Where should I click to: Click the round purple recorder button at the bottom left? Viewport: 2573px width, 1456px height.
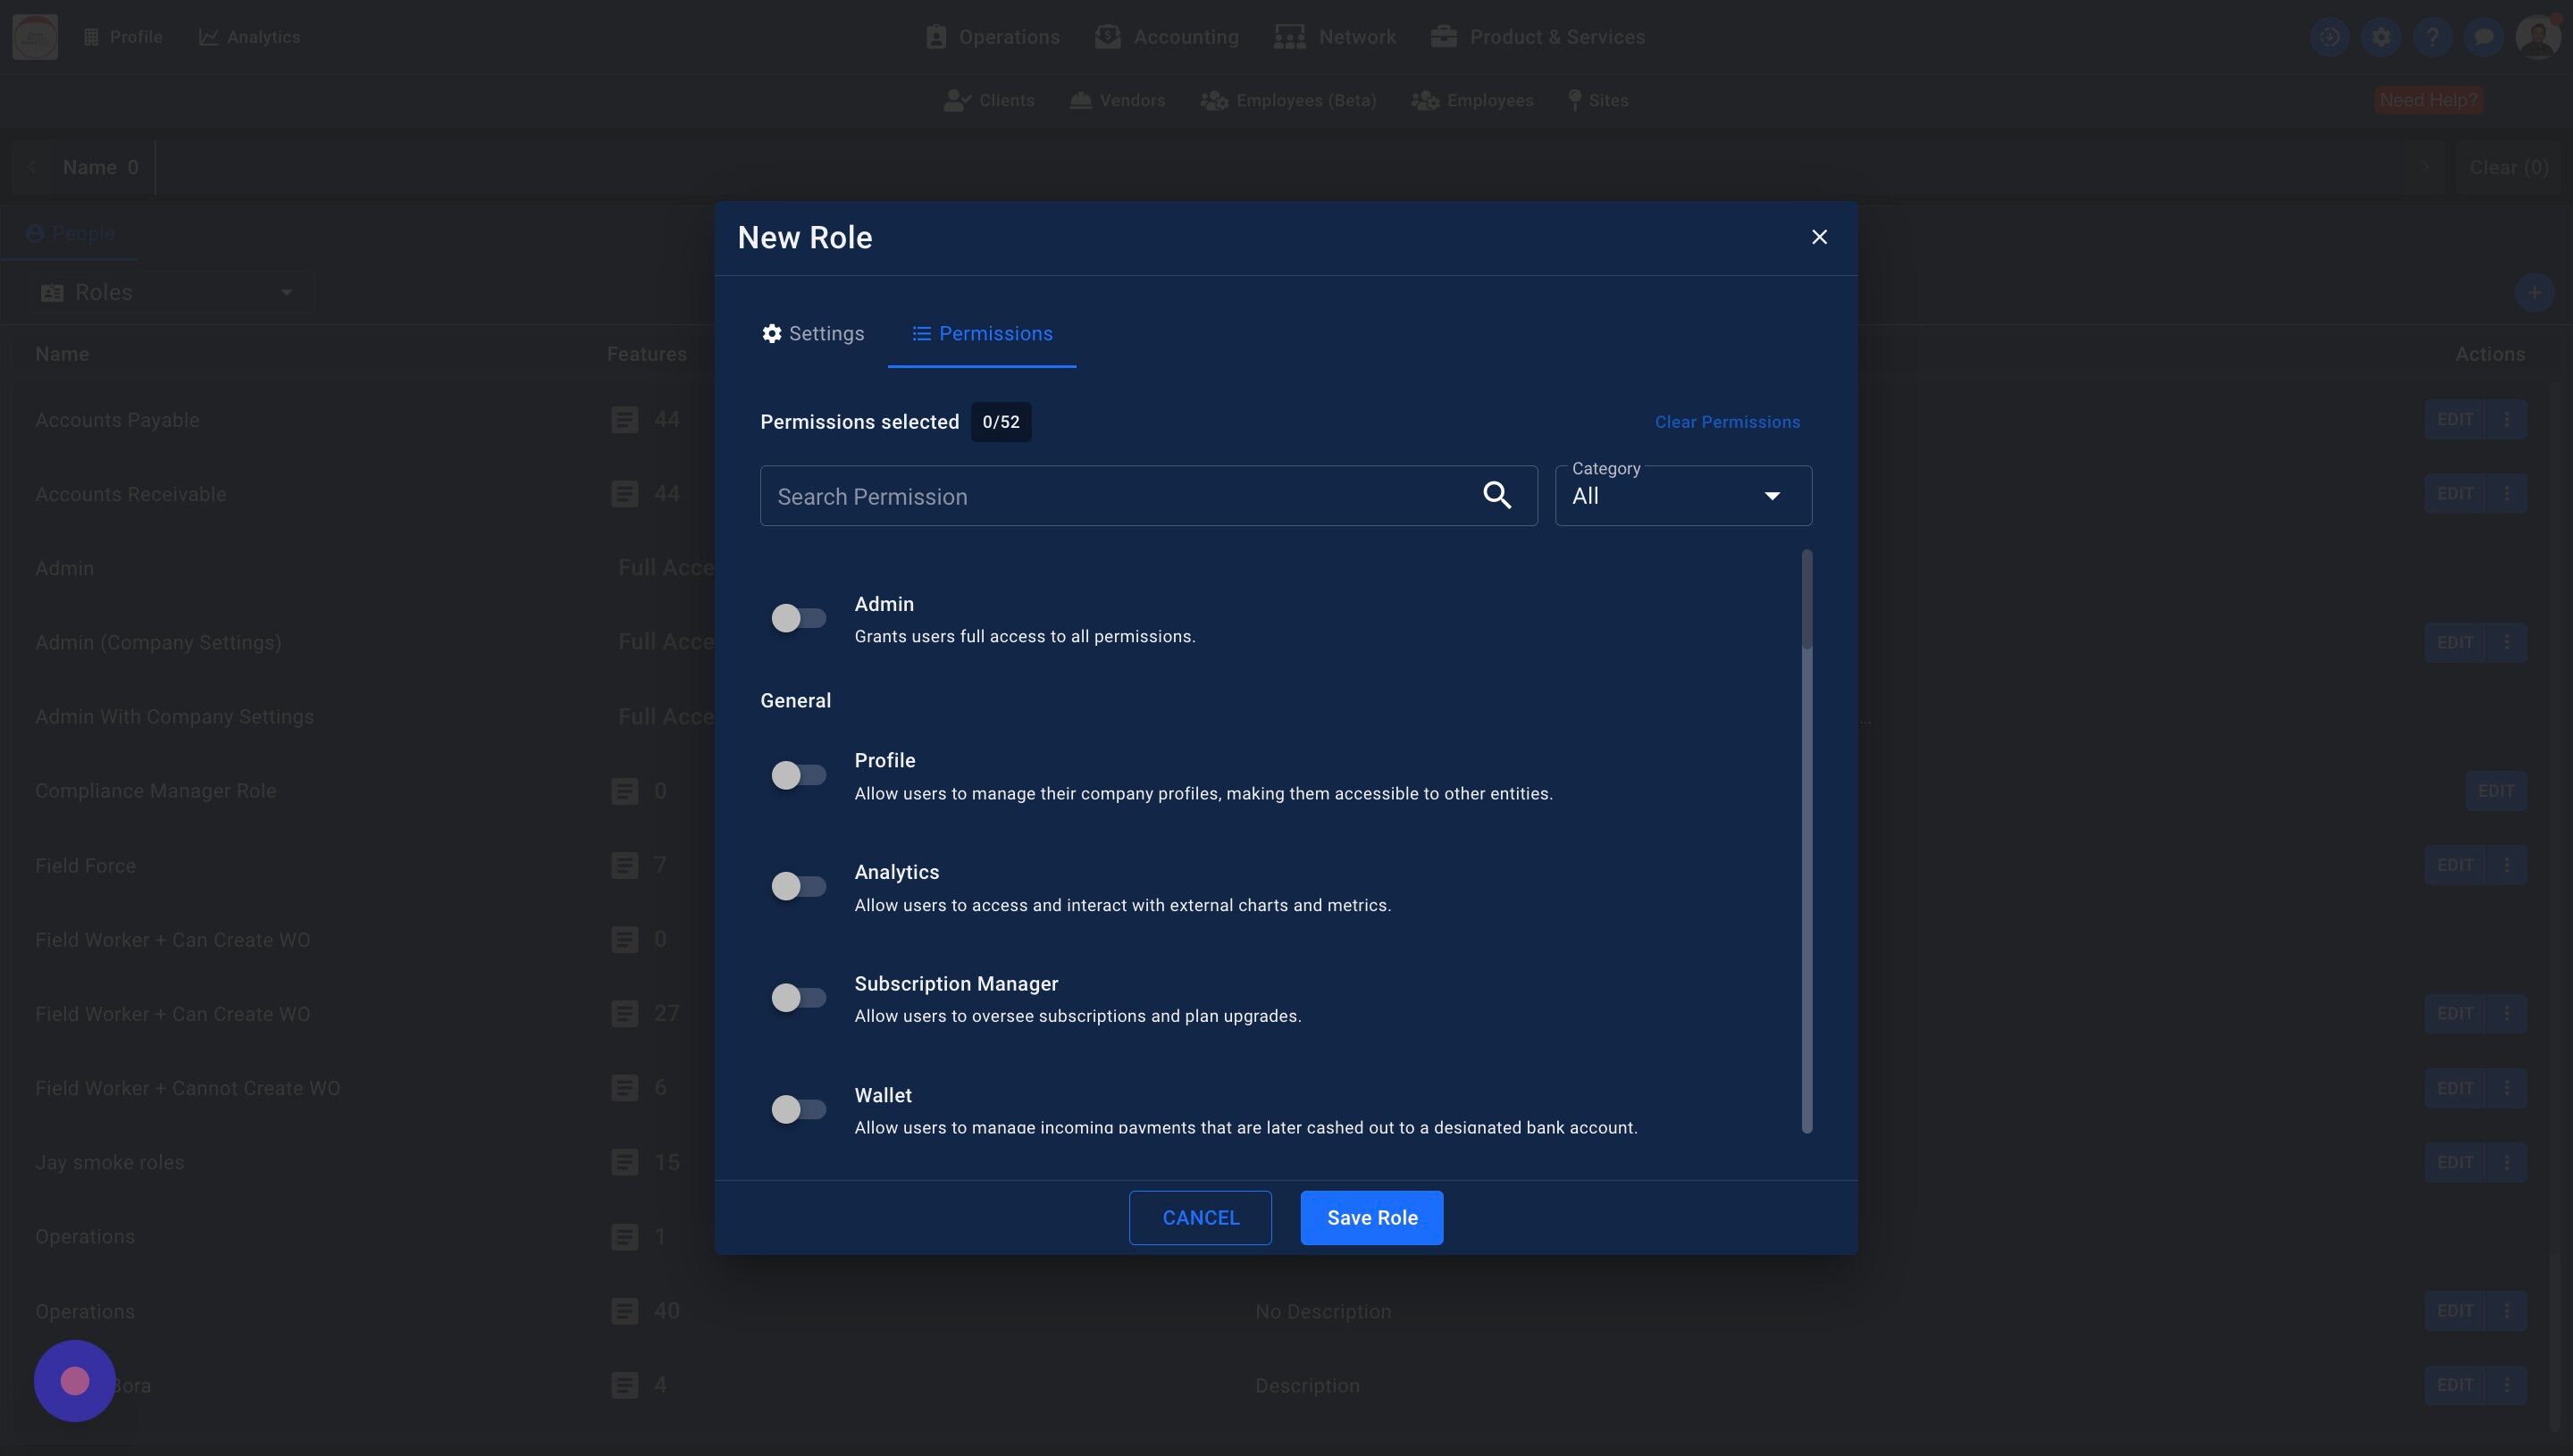[75, 1380]
